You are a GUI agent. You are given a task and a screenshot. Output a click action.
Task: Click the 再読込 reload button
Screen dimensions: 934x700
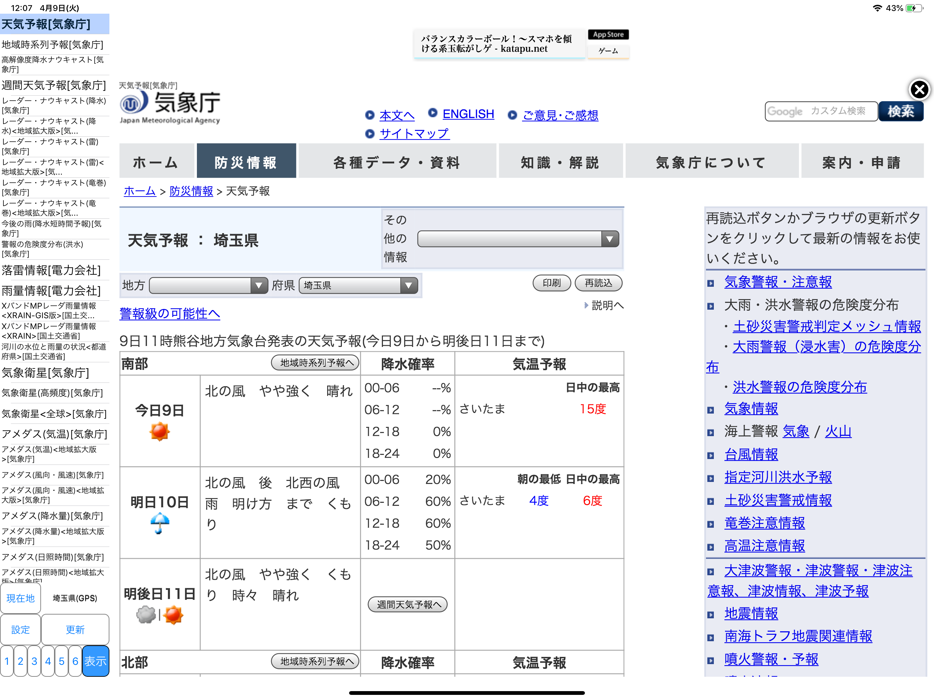[598, 283]
